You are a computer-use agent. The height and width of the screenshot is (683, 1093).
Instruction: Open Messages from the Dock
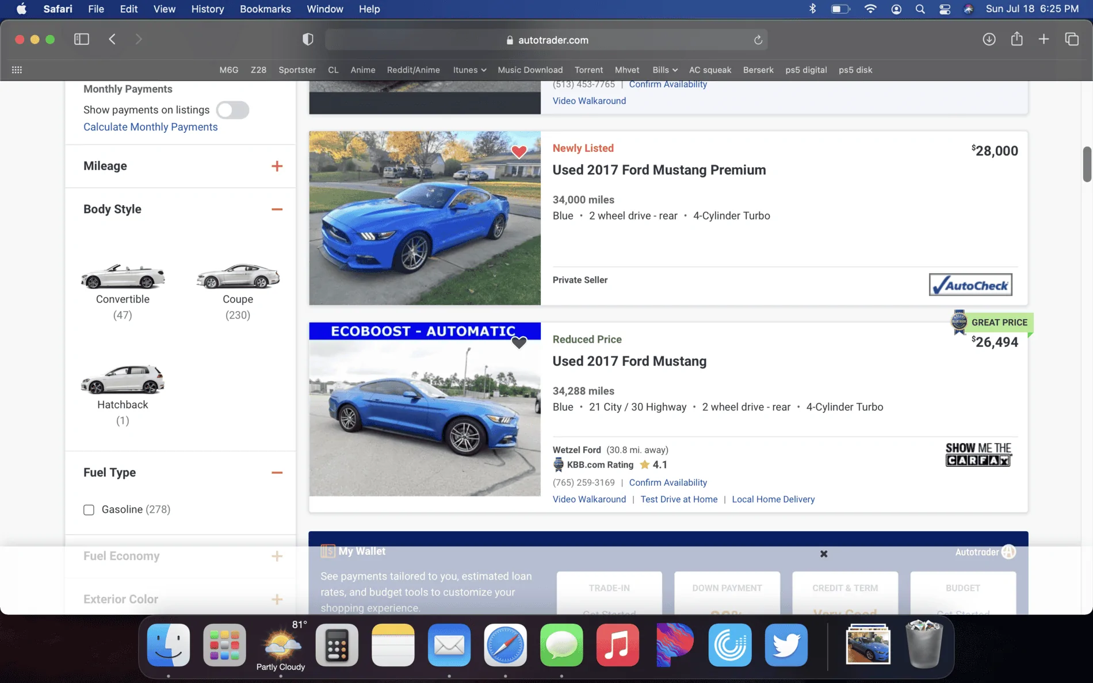pyautogui.click(x=561, y=645)
